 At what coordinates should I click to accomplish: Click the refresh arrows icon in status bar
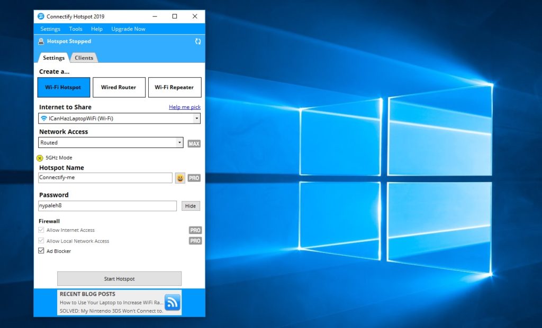[198, 41]
